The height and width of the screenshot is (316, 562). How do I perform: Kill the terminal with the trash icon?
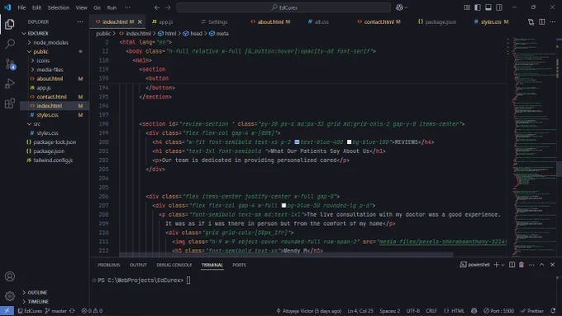click(x=522, y=265)
